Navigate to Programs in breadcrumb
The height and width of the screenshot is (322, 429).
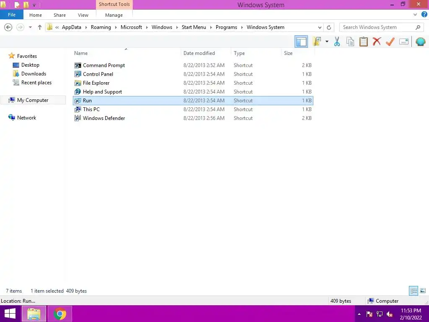click(x=226, y=27)
